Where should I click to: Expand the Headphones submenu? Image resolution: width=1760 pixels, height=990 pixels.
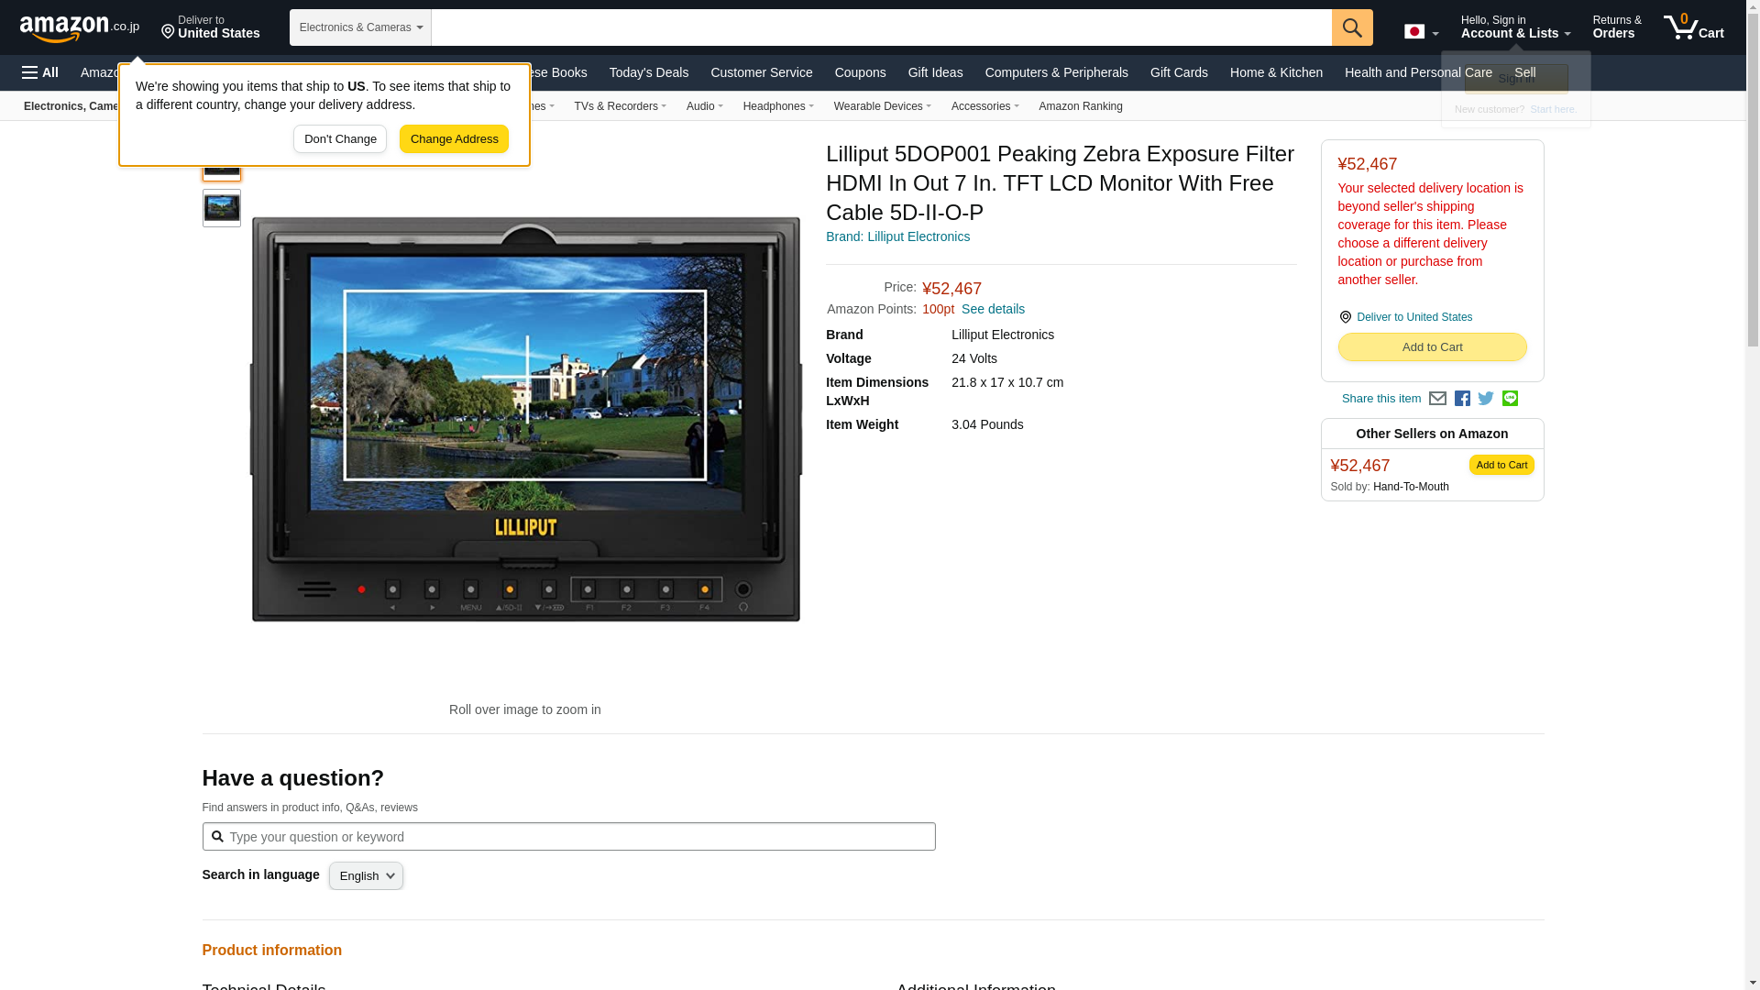tap(777, 106)
